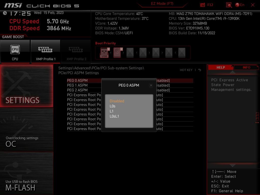Open the BIOS search icon

pos(229,5)
